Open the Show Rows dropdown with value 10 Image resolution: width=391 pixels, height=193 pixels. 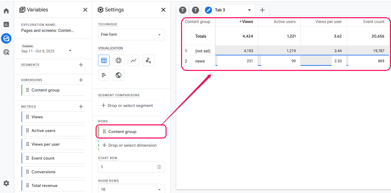(131, 189)
